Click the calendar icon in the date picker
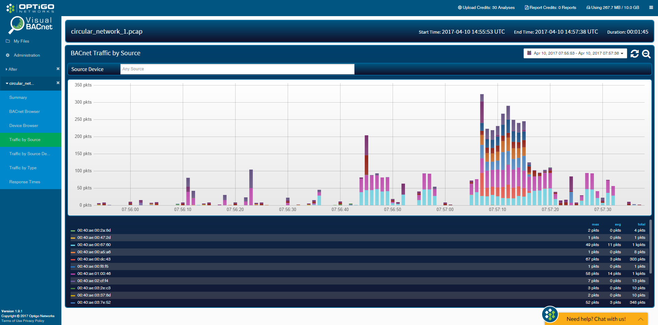This screenshot has width=658, height=325. click(x=529, y=53)
